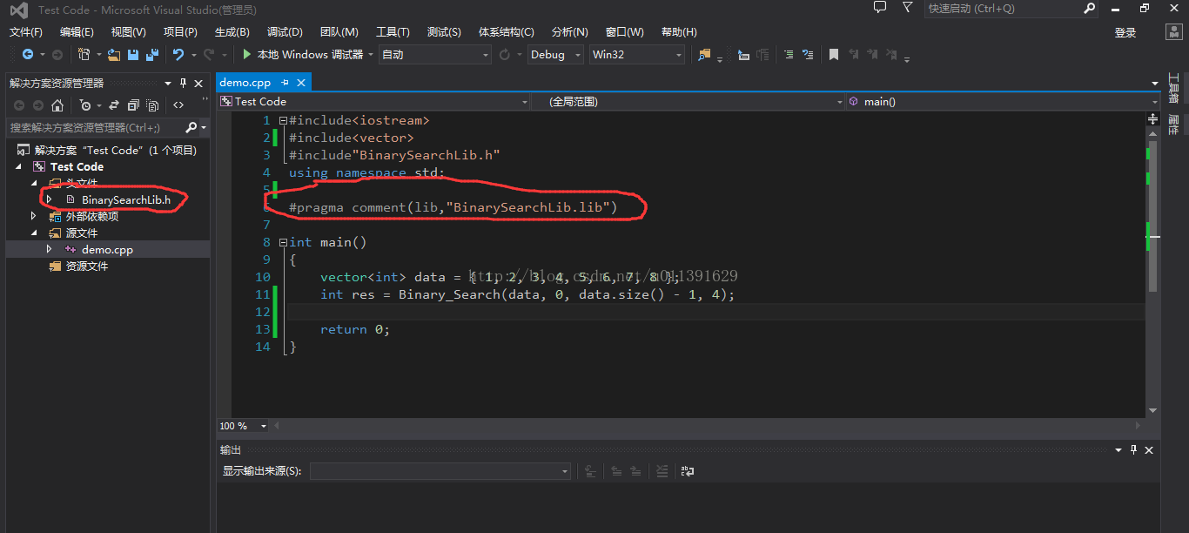
Task: Toggle a bookmark on the current line
Action: coord(834,54)
